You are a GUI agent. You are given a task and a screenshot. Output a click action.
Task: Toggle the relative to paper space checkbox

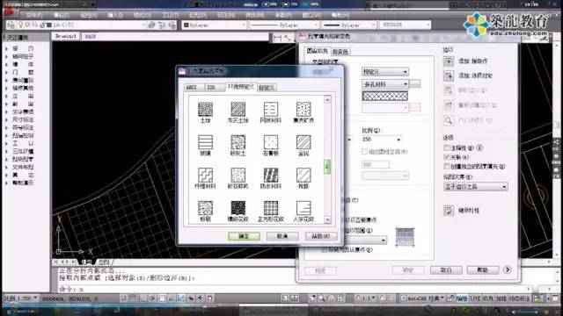(x=365, y=152)
